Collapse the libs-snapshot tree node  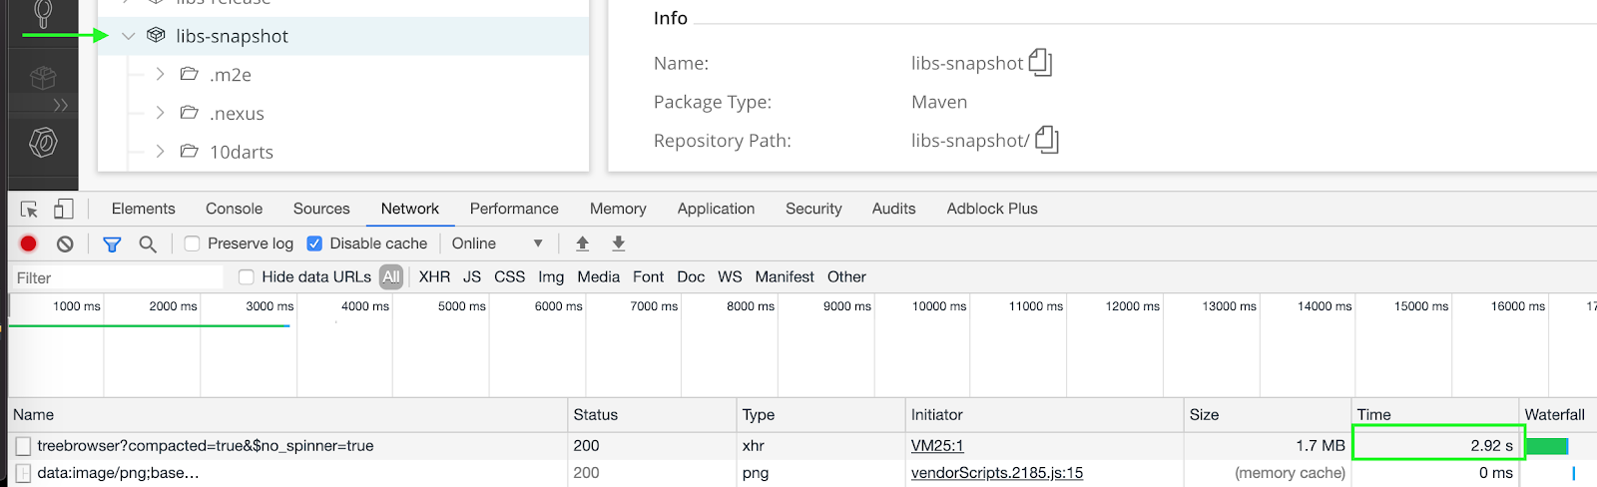[129, 36]
